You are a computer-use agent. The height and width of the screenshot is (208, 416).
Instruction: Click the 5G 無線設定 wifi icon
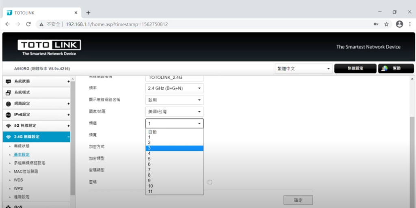click(9, 126)
